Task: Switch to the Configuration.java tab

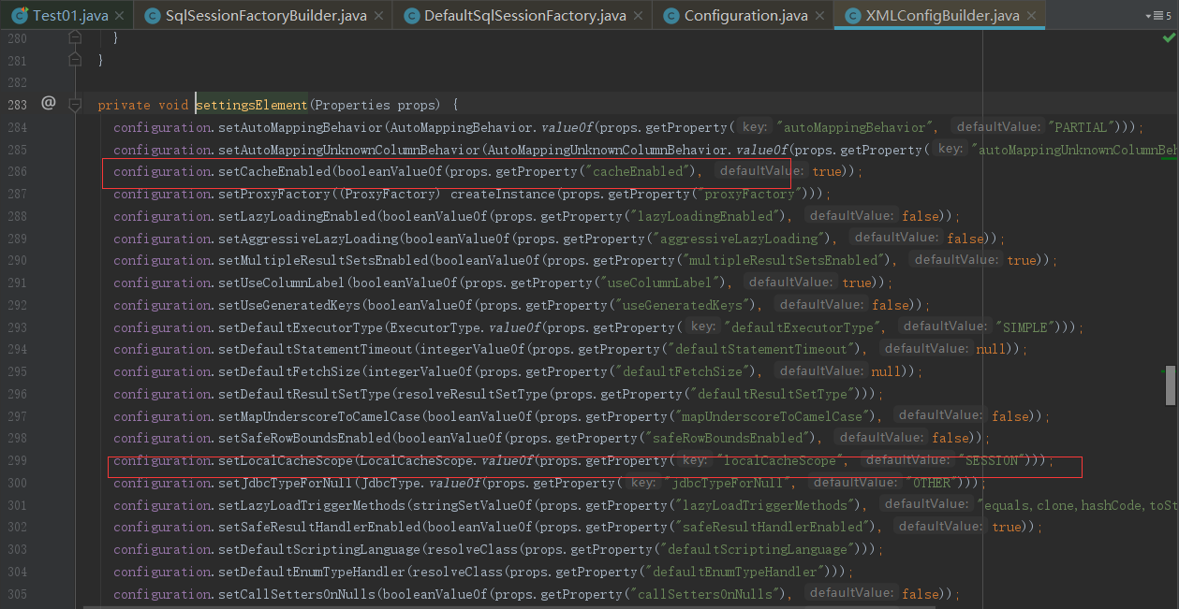Action: tap(743, 16)
